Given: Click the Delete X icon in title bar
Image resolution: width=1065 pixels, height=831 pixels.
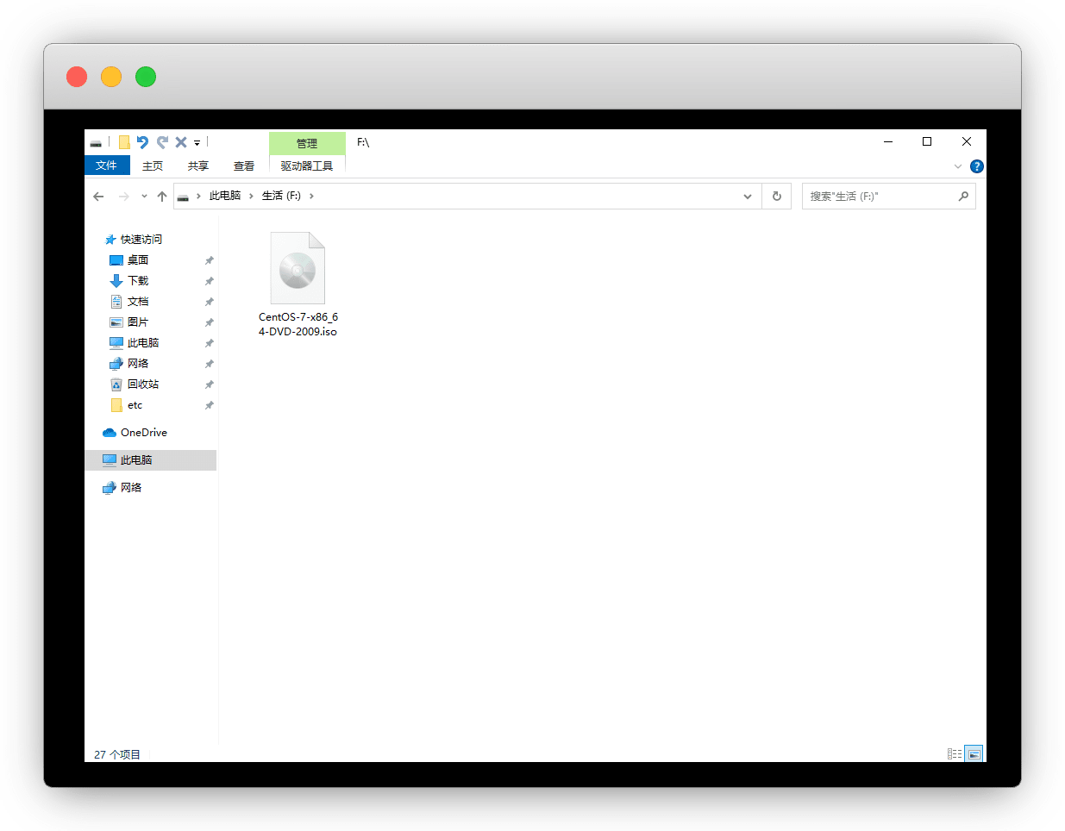Looking at the screenshot, I should 181,142.
